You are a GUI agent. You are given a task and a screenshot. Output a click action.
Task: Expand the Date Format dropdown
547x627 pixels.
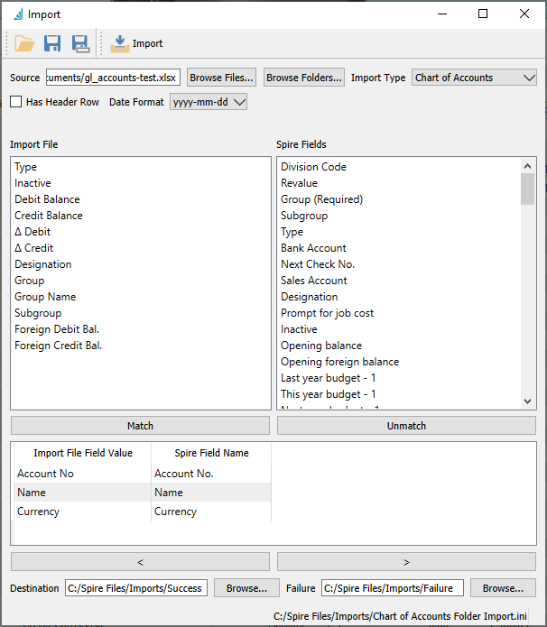[x=209, y=102]
